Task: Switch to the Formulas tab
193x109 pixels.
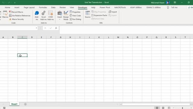Action: [43, 7]
